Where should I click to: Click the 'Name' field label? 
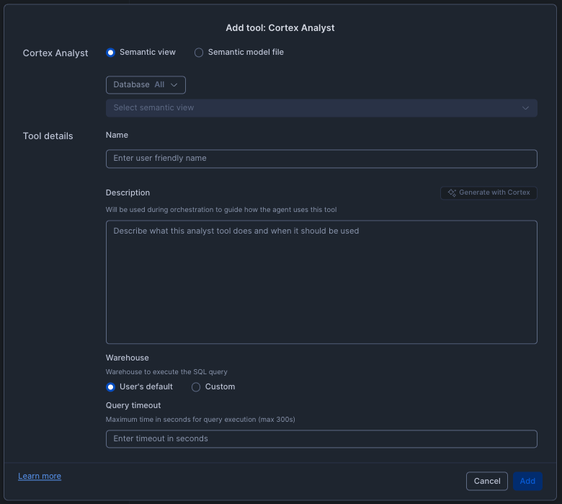click(x=117, y=135)
